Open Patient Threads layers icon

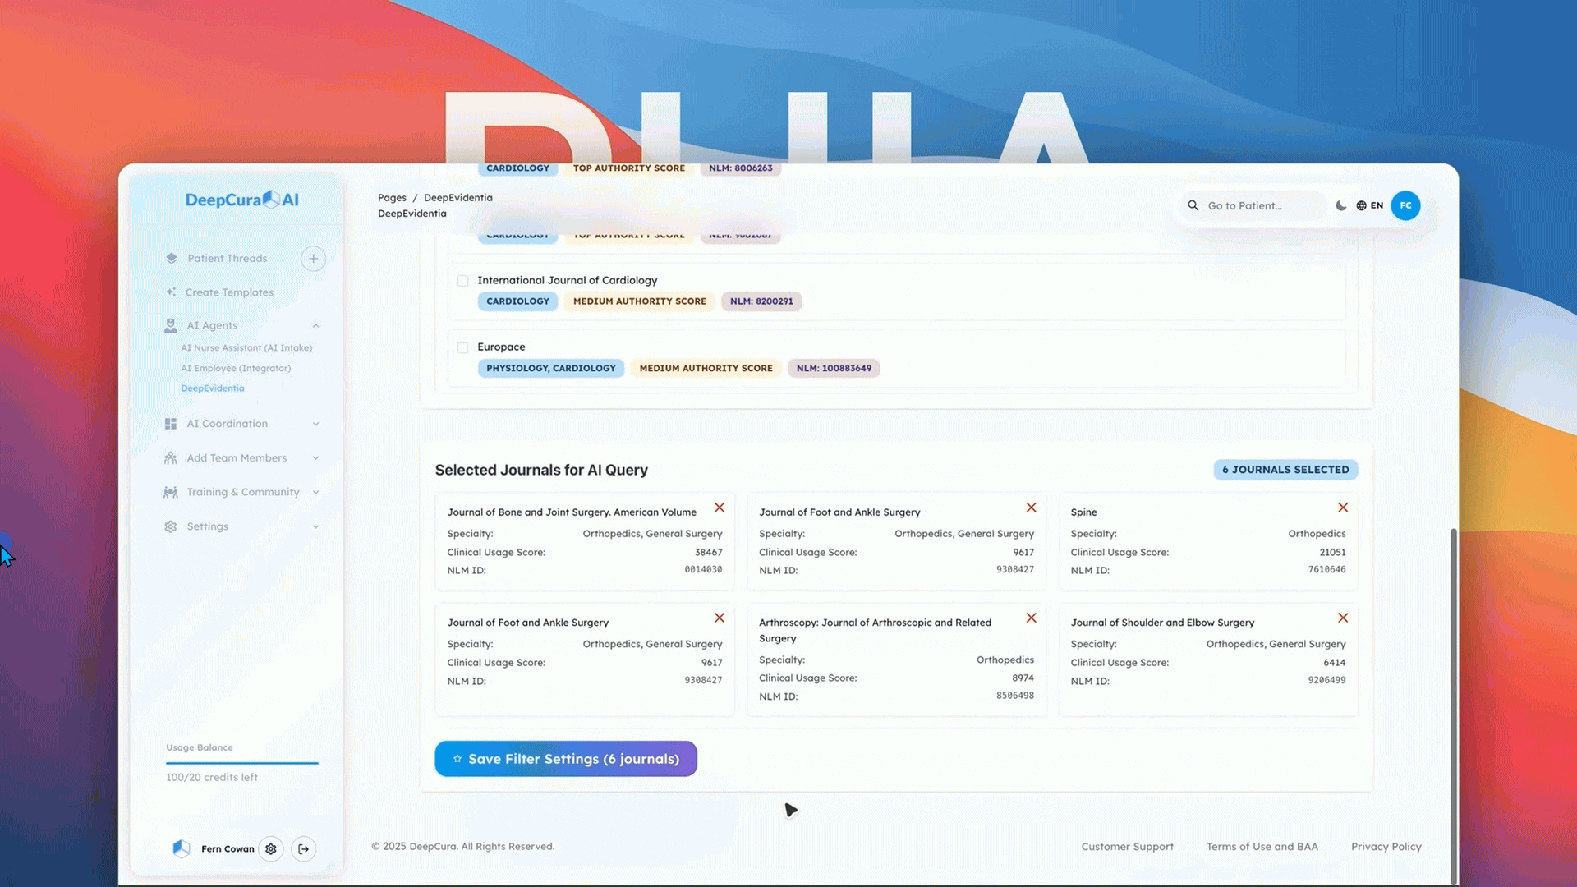pos(171,258)
